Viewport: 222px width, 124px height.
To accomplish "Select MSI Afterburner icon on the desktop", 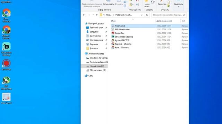I will 6,83.
